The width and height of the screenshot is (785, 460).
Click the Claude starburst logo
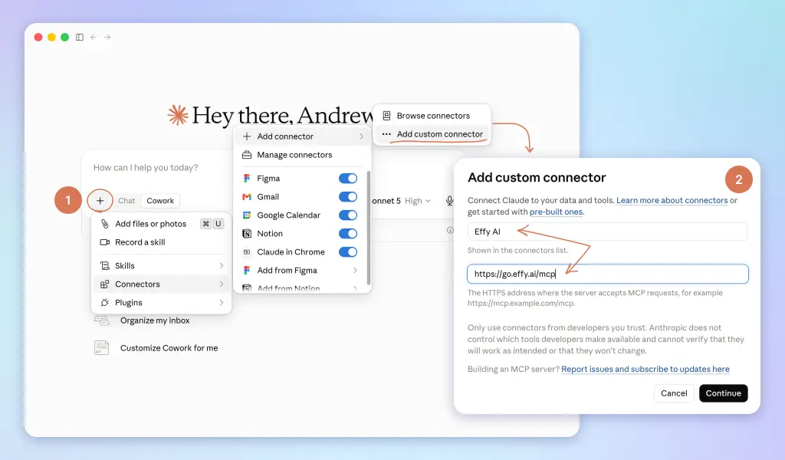click(178, 115)
